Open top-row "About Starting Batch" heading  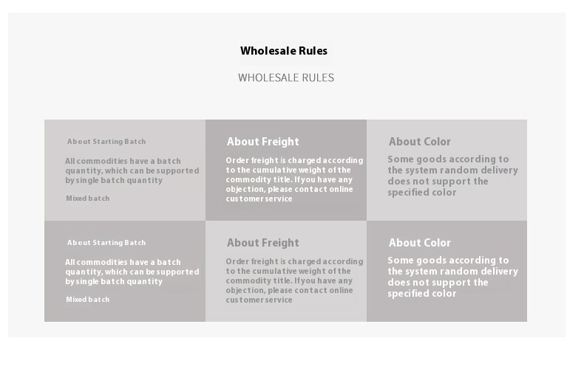pyautogui.click(x=106, y=142)
